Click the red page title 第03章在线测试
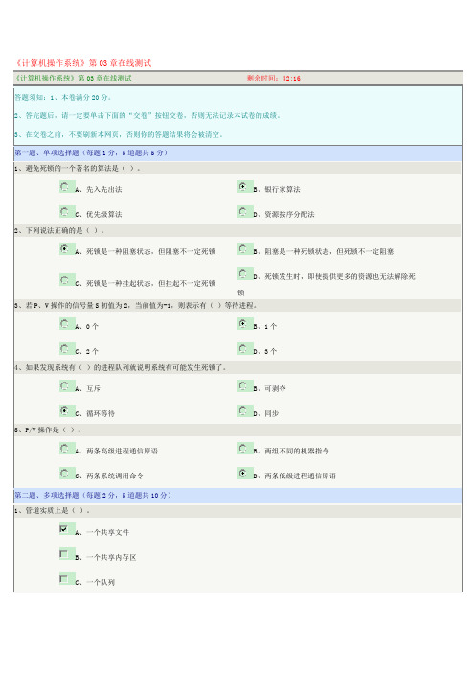This screenshot has width=475, height=673. 83,63
